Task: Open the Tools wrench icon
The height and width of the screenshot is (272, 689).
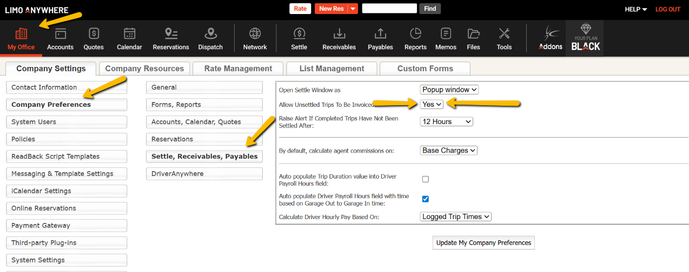Action: 504,34
